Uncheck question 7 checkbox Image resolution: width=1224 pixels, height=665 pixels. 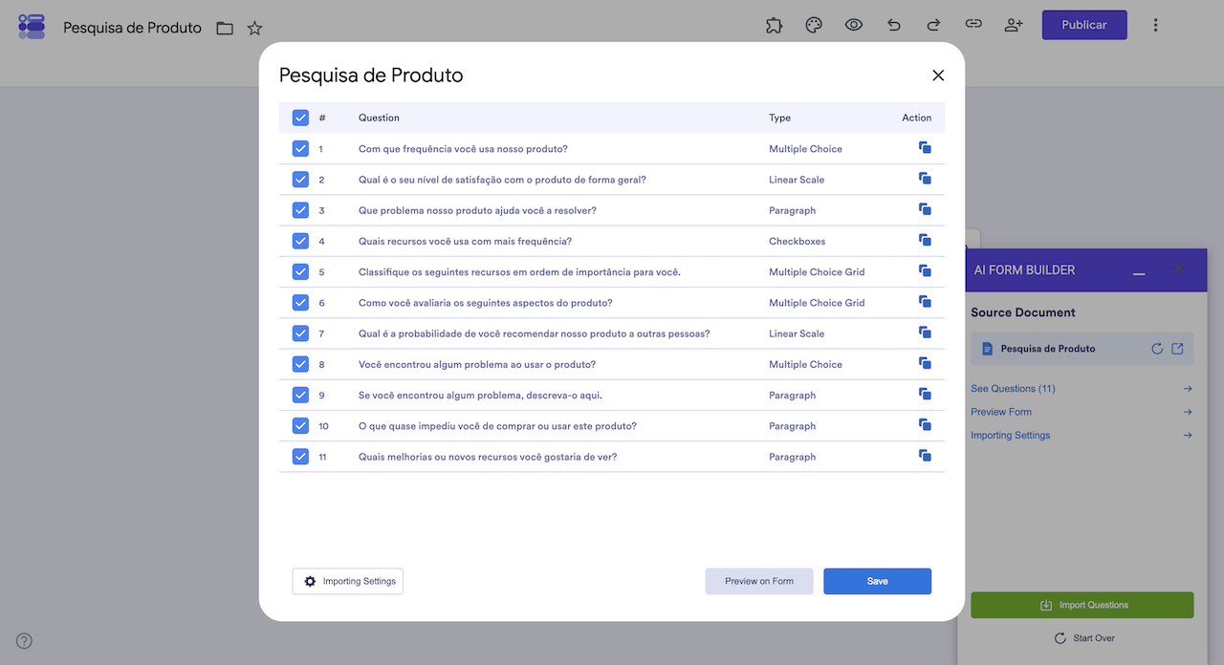[x=300, y=333]
